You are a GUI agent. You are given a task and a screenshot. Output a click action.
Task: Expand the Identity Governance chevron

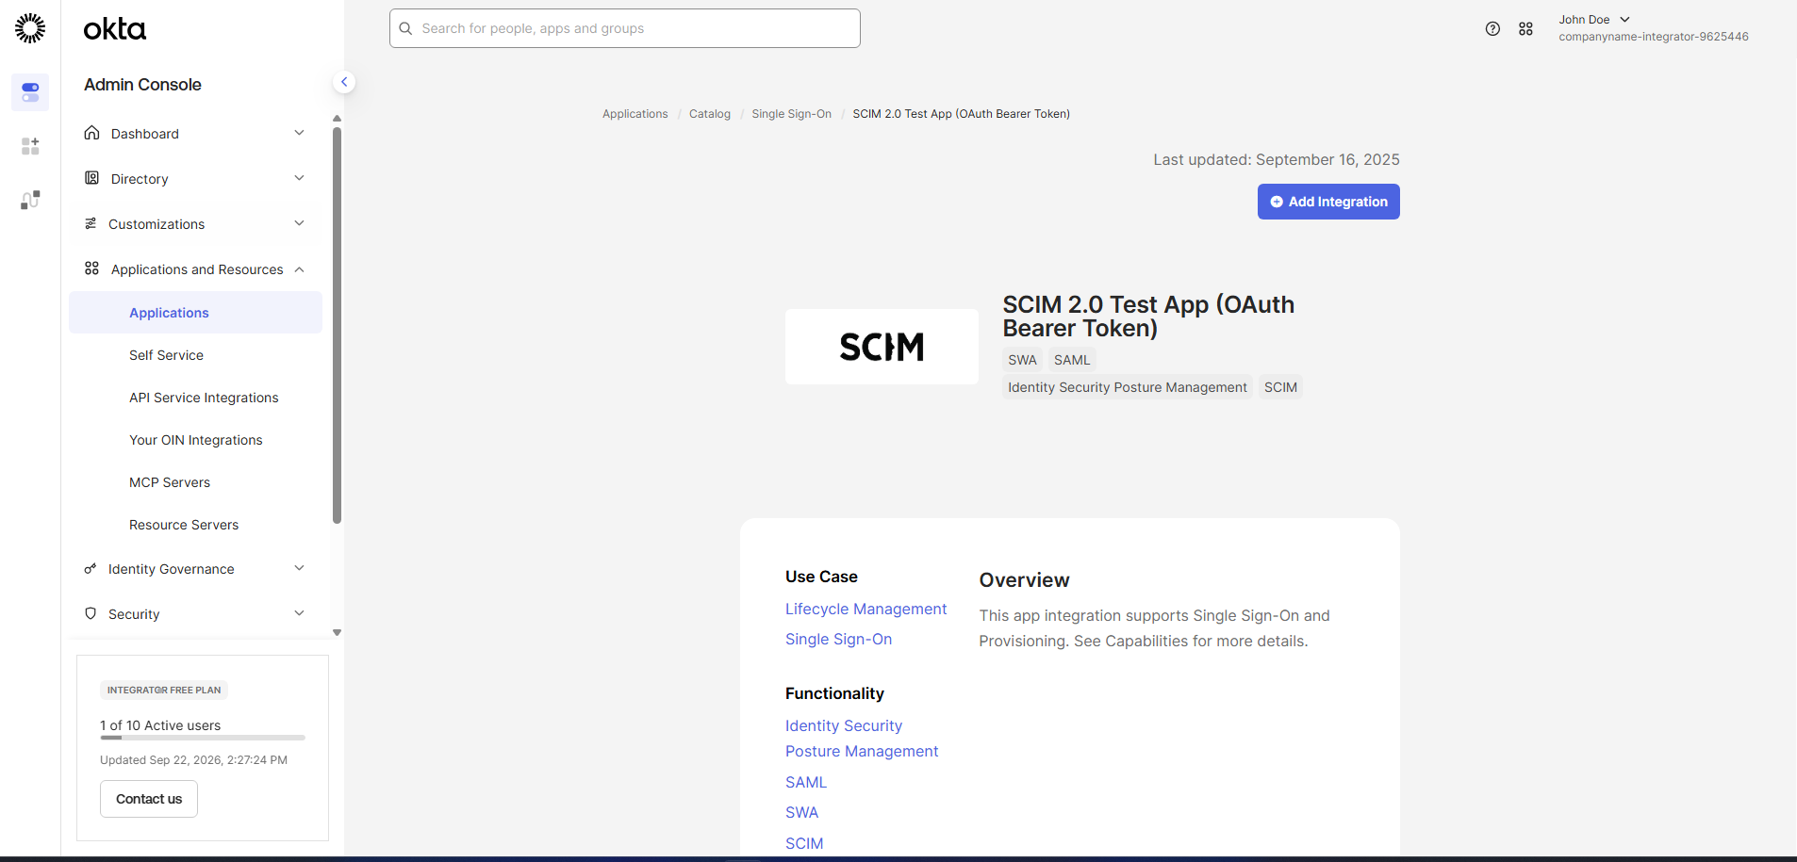(299, 568)
